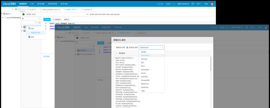Click the 执行 button in back window
270x108 pixels.
[47, 20]
